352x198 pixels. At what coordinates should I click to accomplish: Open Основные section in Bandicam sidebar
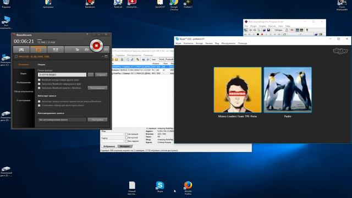[24, 65]
